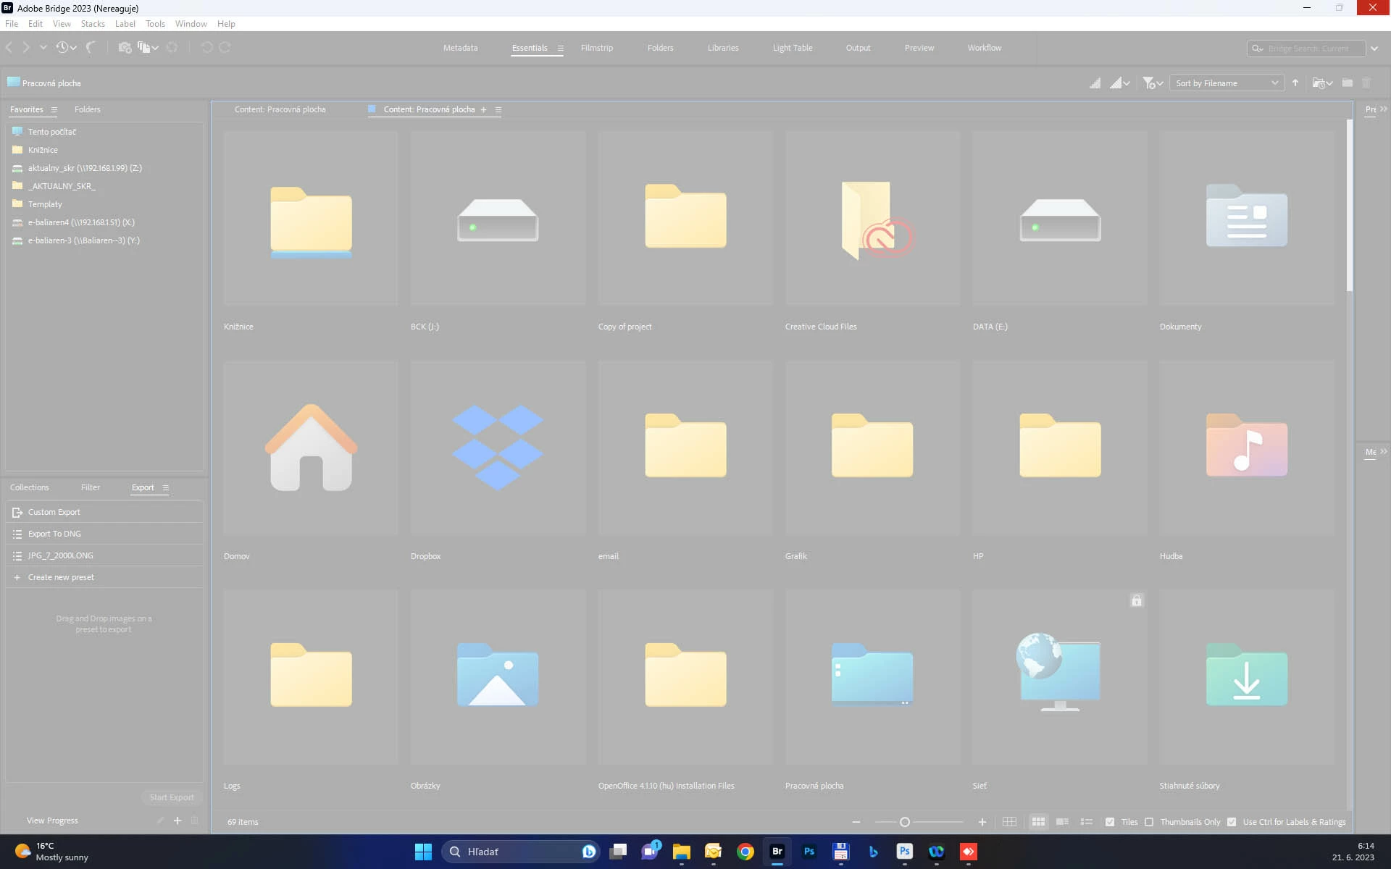1391x869 pixels.
Task: Click the Get Photos from Camera icon
Action: coord(124,48)
